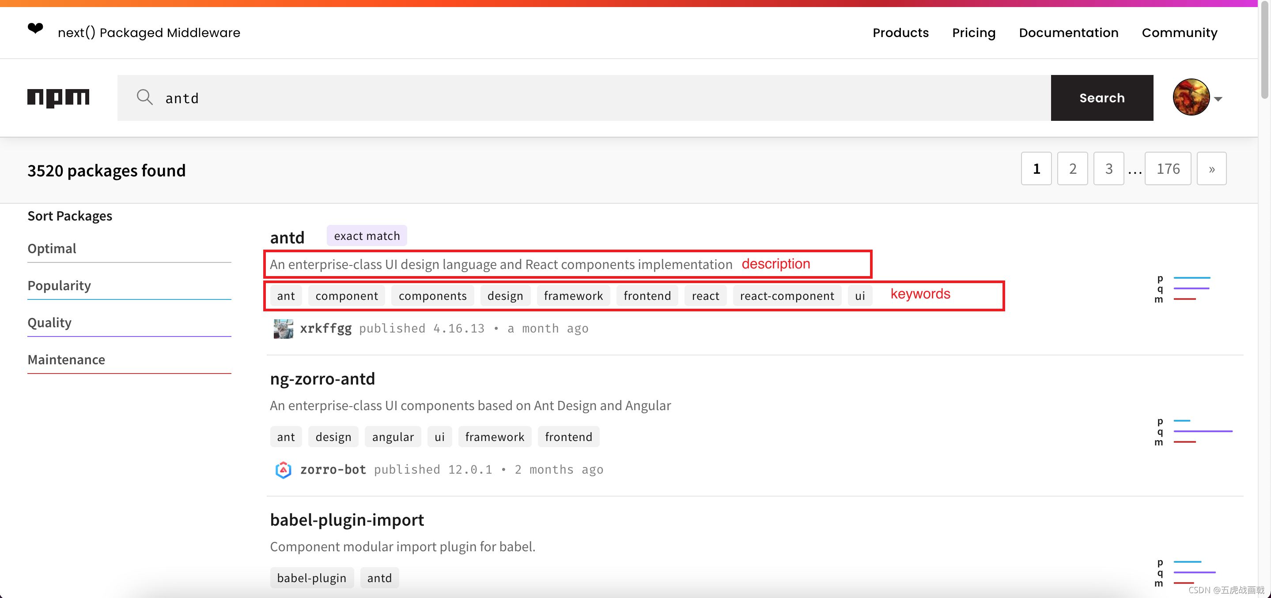Click the heart icon in the header

tap(35, 30)
